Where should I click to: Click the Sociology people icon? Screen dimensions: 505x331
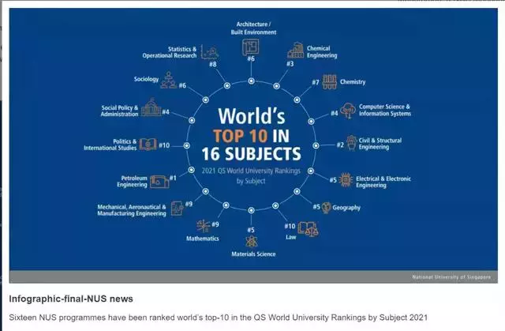pos(168,81)
